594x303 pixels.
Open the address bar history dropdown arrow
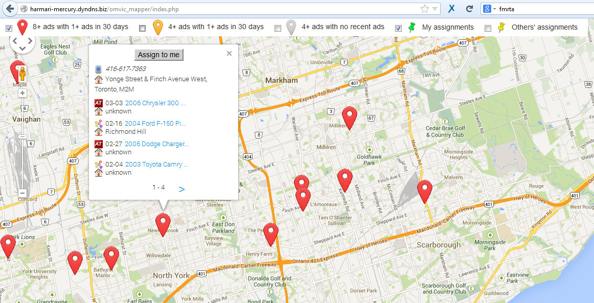coord(435,9)
